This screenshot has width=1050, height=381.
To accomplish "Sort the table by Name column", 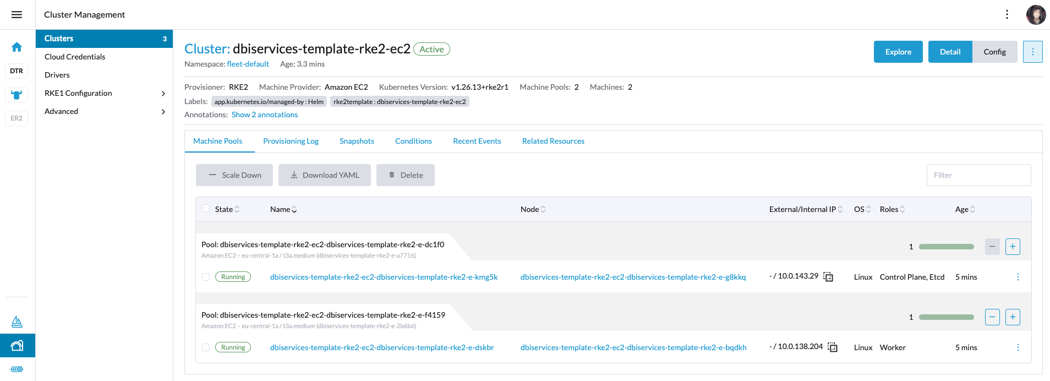I will [x=283, y=209].
